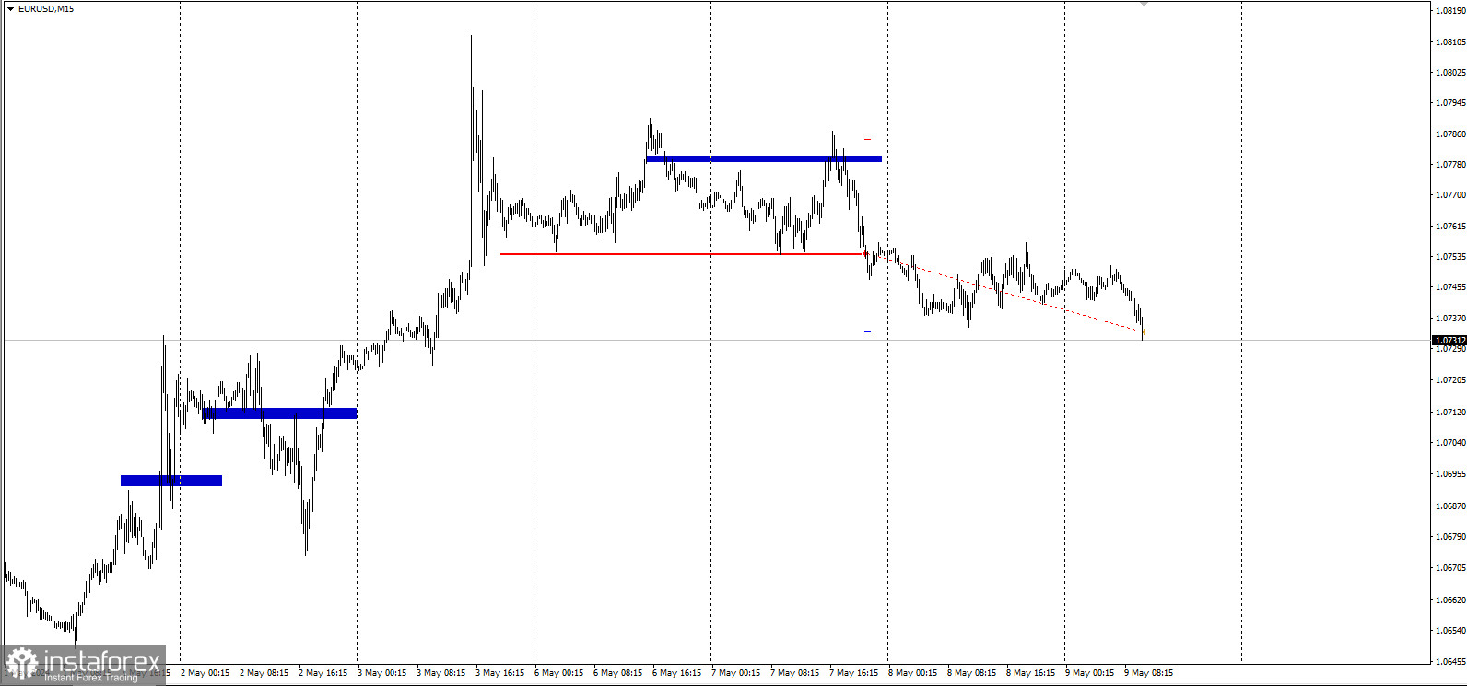Click the current price label 1.07312
This screenshot has width=1467, height=686.
coord(1449,340)
